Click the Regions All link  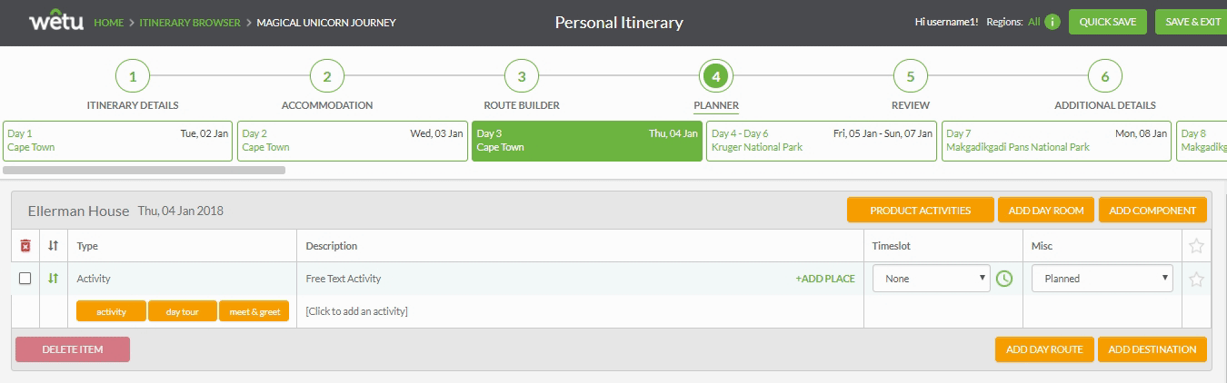pyautogui.click(x=1034, y=22)
